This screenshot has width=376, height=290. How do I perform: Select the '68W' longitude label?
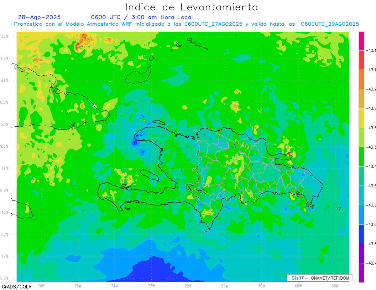pos(335,286)
